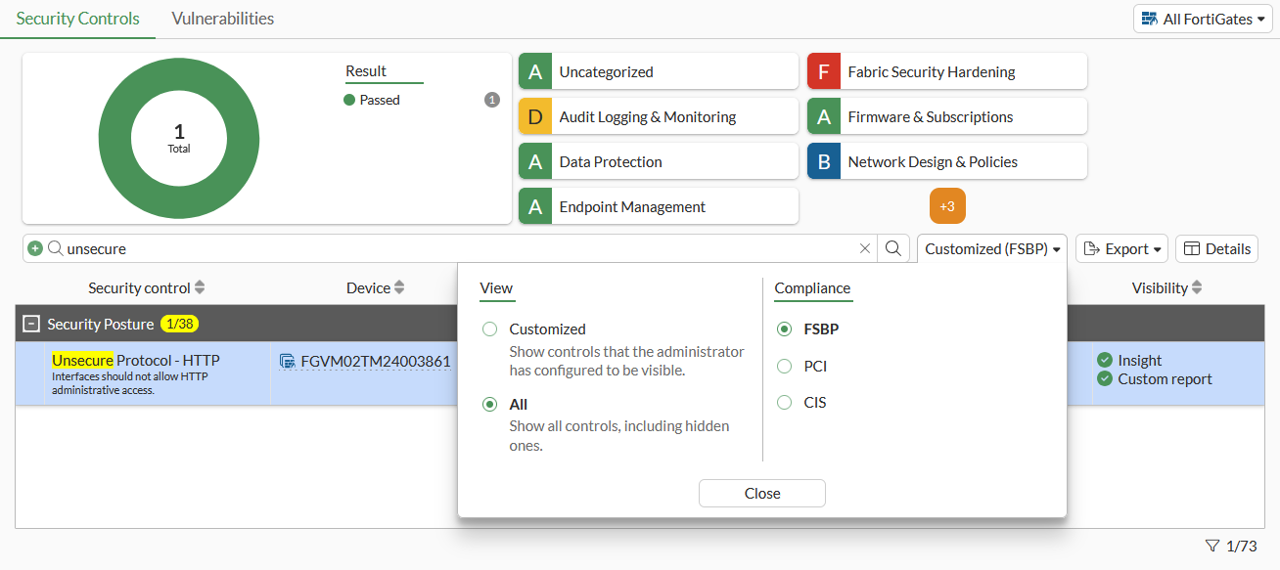Collapse the Security Posture group
Viewport: 1280px width, 570px height.
pos(31,325)
